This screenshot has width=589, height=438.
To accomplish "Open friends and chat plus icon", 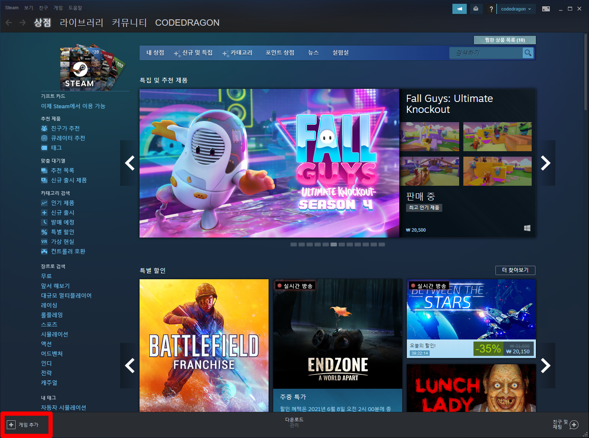I will [x=574, y=425].
